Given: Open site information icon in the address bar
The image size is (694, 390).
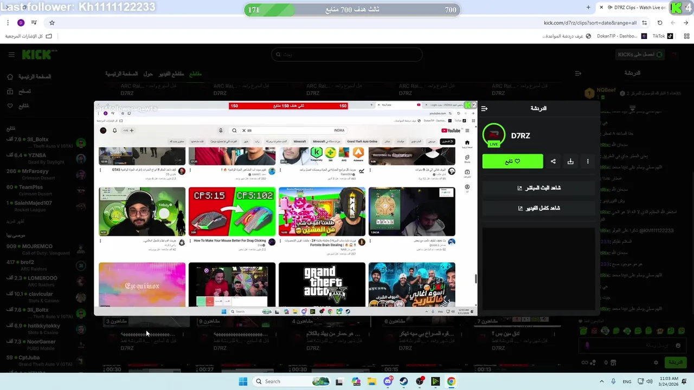Looking at the screenshot, I should coord(644,23).
